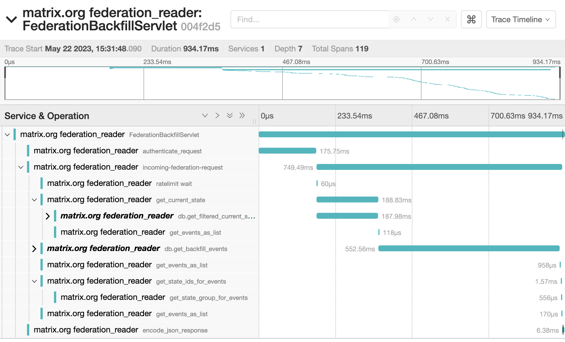Open the Trace Timeline view selector
The height and width of the screenshot is (342, 565).
[x=521, y=19]
